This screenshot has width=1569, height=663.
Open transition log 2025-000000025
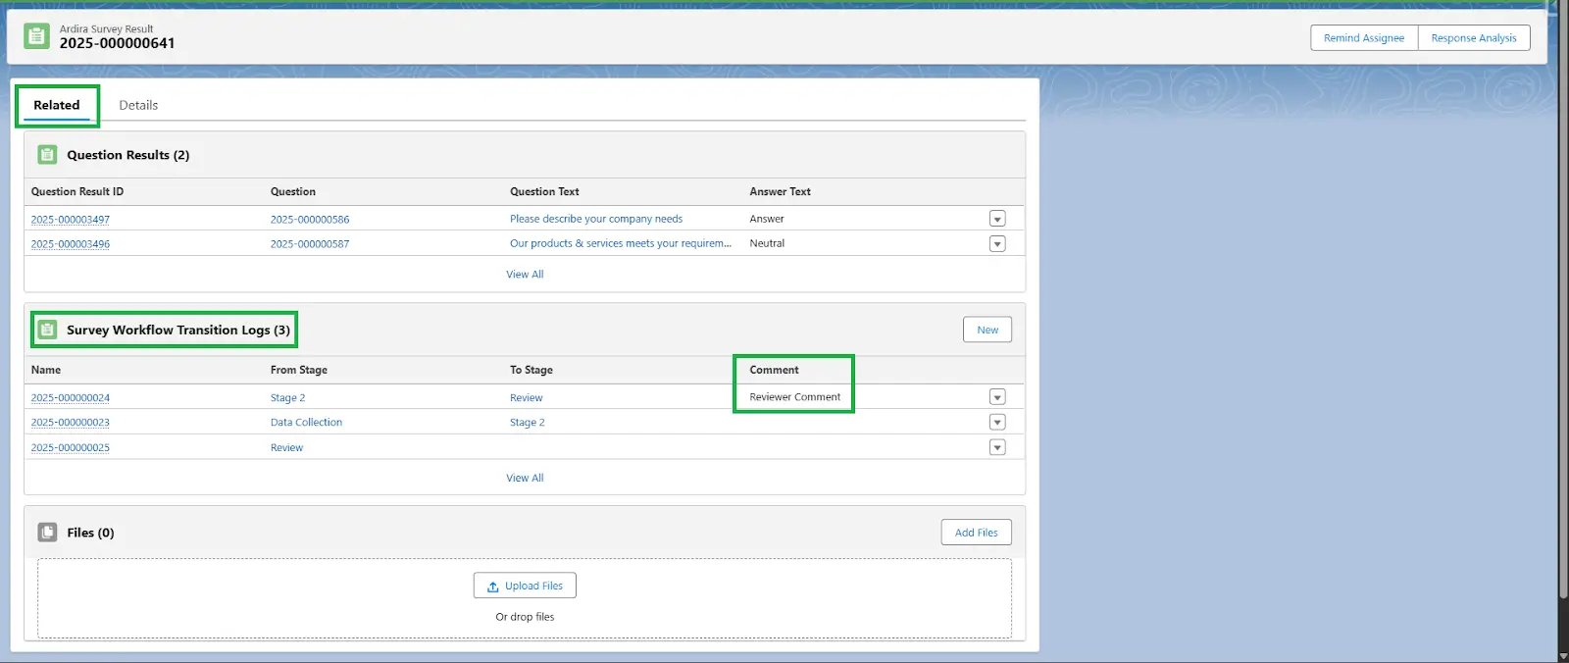(71, 448)
